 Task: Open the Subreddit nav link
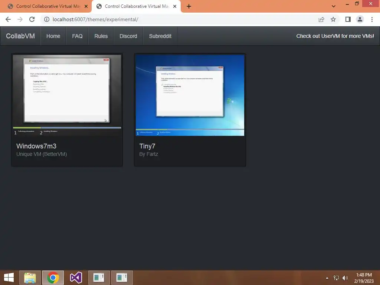point(160,36)
